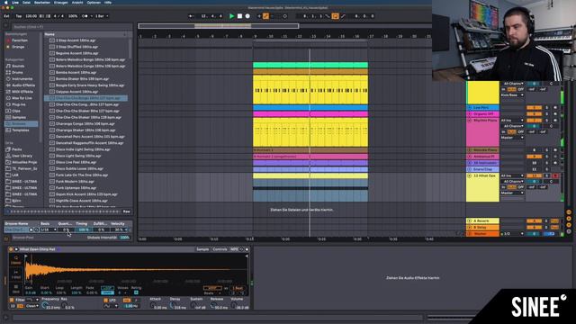This screenshot has height=324, width=576.
Task: Toggle the metronome in the control bar
Action: pos(85,16)
